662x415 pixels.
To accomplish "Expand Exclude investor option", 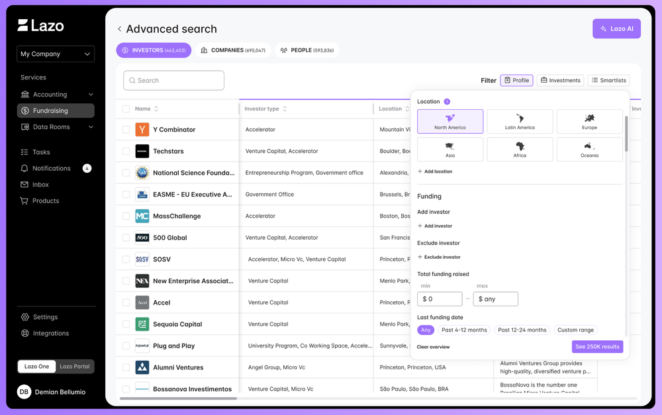I will tap(439, 257).
